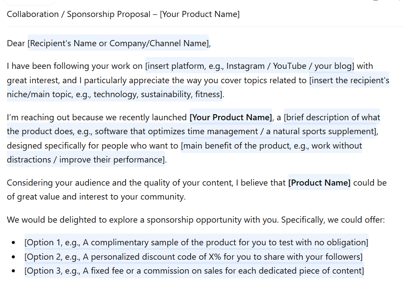Click the bold [Your Product Name] placeholder
Image resolution: width=411 pixels, height=288 pixels.
point(231,117)
